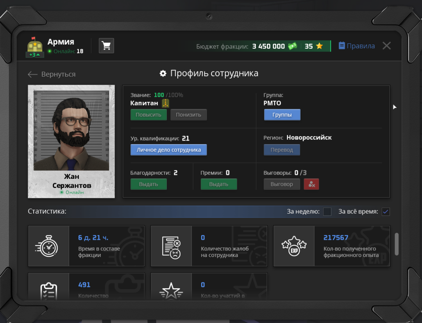Click the Капитан rank text
422x323 pixels.
144,103
